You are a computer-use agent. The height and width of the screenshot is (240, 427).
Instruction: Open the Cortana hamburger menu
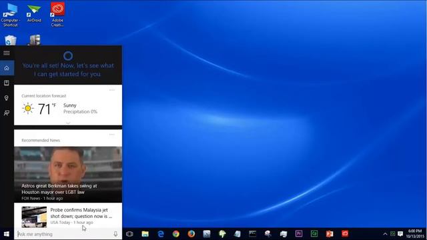7,53
